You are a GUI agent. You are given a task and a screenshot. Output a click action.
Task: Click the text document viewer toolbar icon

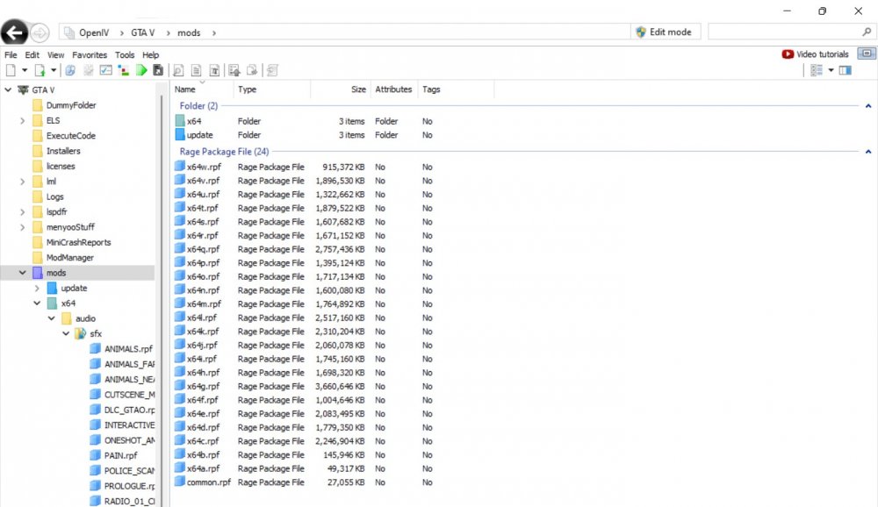197,70
